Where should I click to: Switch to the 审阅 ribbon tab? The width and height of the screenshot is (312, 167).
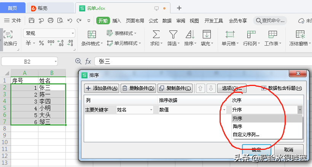181,21
